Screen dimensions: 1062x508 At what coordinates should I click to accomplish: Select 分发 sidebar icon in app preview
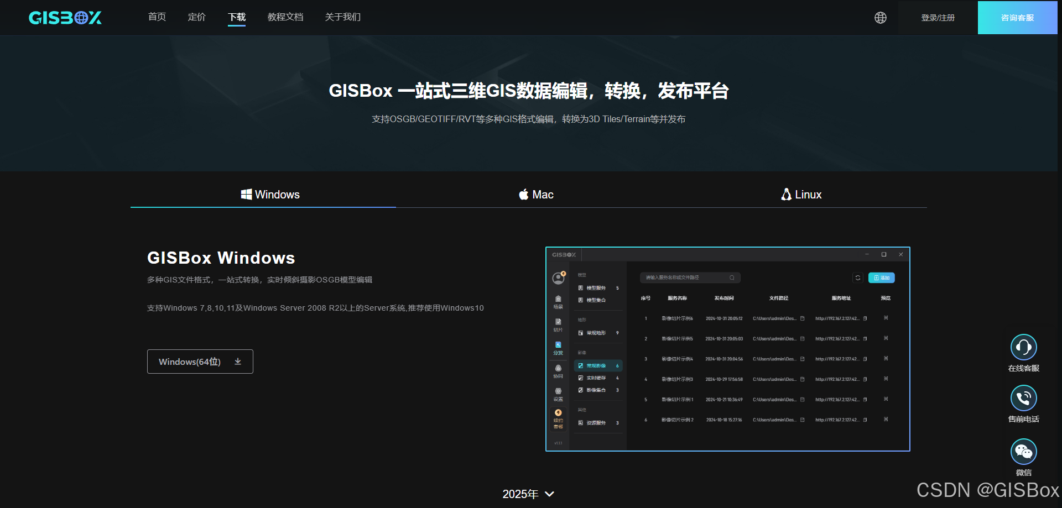point(558,348)
